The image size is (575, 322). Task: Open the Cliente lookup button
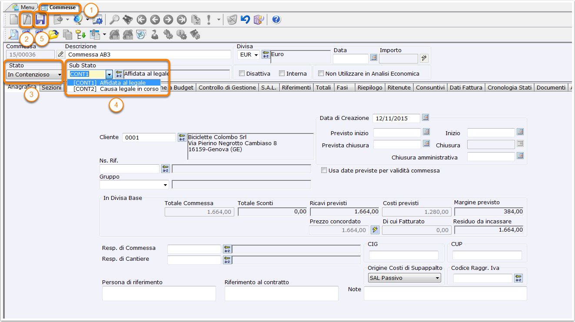point(182,137)
